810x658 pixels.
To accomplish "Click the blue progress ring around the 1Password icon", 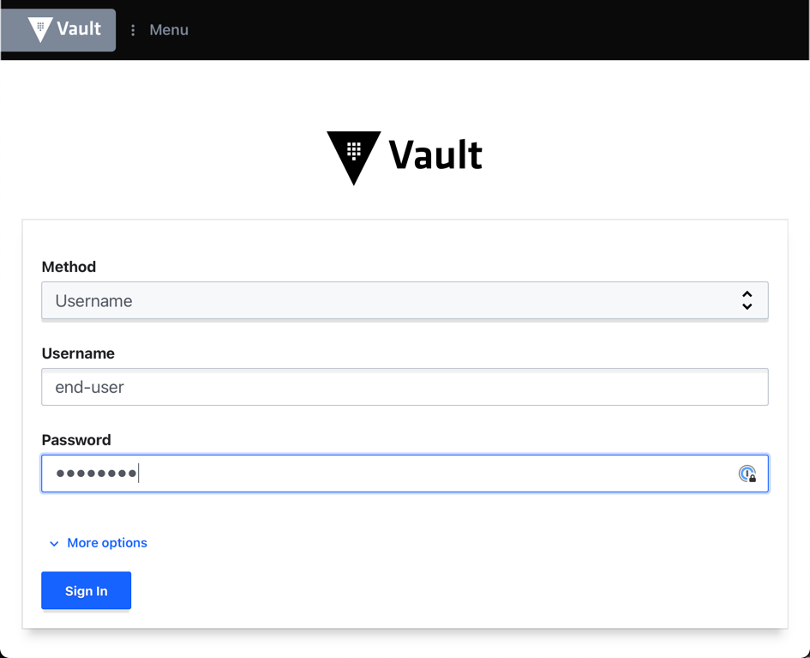I will (744, 472).
